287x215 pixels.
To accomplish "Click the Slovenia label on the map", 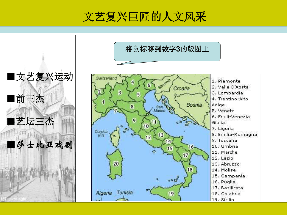I will (x=164, y=84).
